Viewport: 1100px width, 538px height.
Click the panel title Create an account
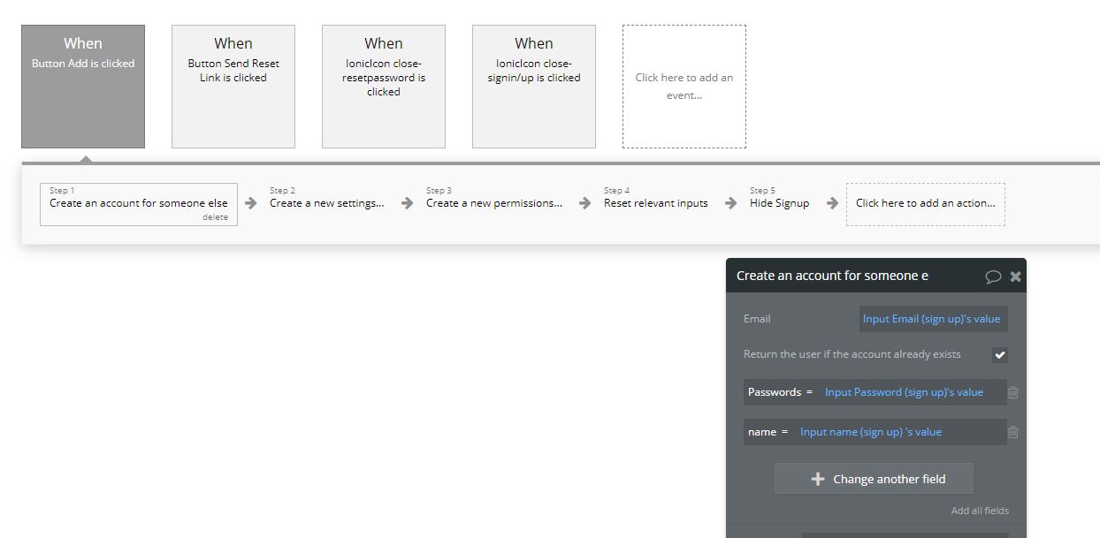click(x=832, y=276)
